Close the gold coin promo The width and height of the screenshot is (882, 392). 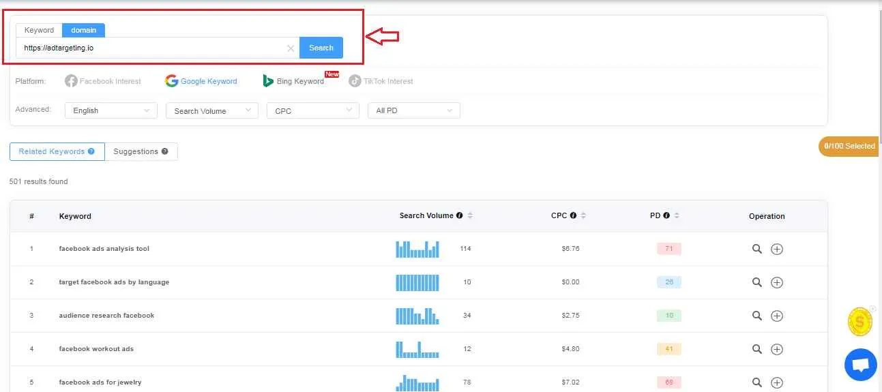872,309
